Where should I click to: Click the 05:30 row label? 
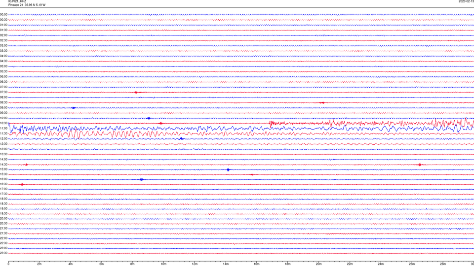tap(3, 71)
